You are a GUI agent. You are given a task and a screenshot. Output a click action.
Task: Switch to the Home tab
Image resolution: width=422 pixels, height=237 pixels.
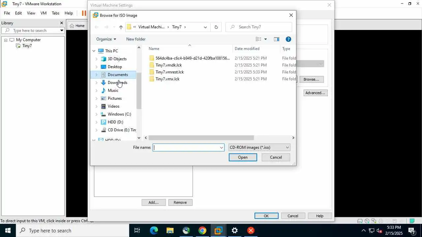click(x=77, y=26)
